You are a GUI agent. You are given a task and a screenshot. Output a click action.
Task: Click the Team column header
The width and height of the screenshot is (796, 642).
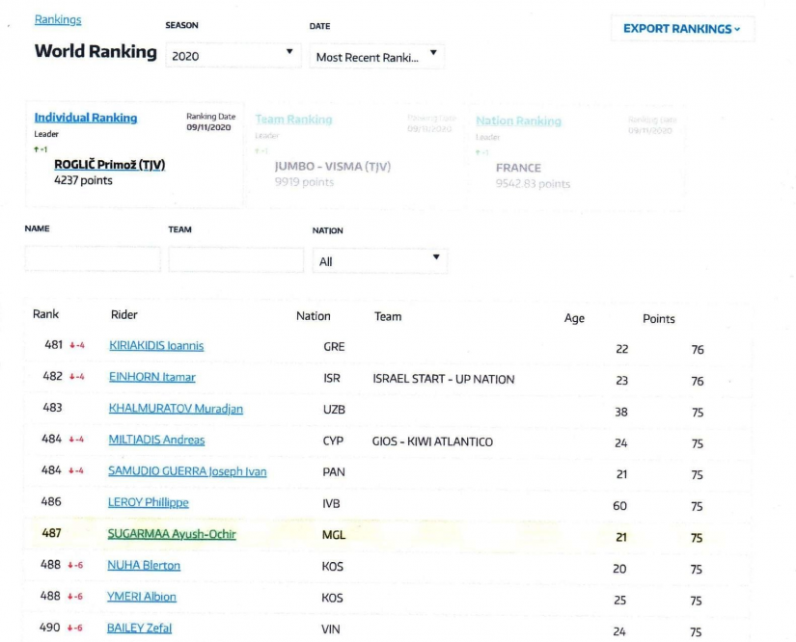pyautogui.click(x=388, y=316)
